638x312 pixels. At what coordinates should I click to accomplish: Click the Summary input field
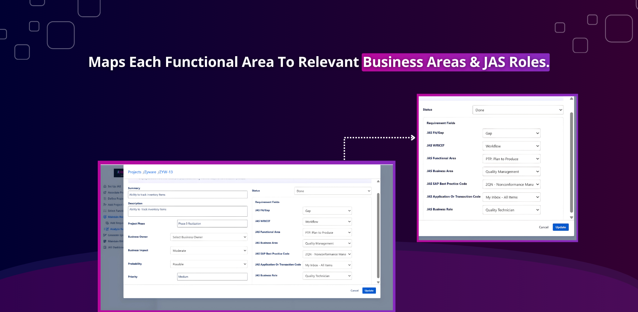(187, 194)
